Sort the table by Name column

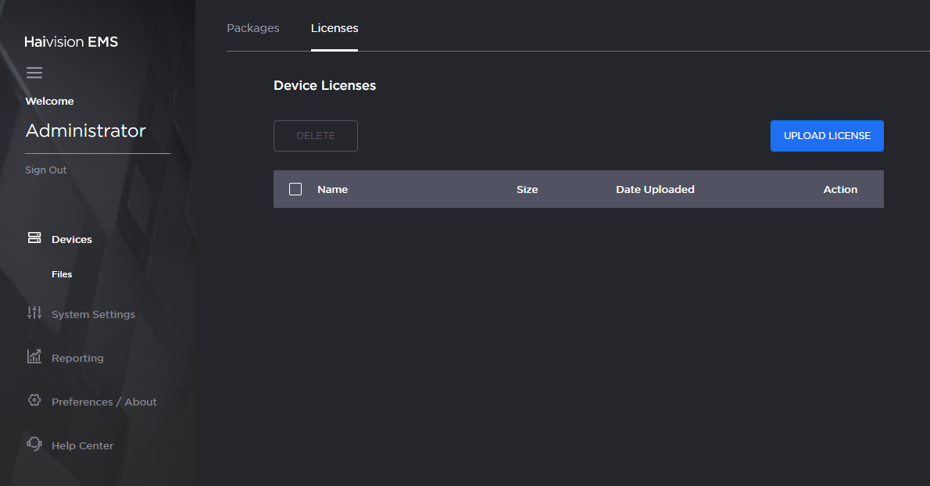(332, 188)
